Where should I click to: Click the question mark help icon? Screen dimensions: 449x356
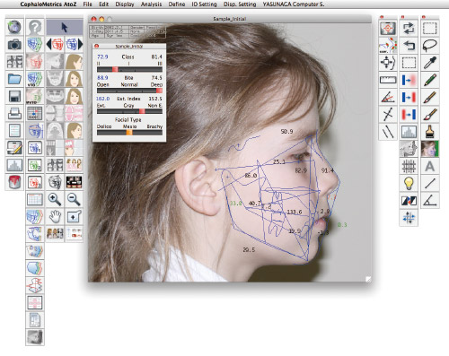(35, 28)
